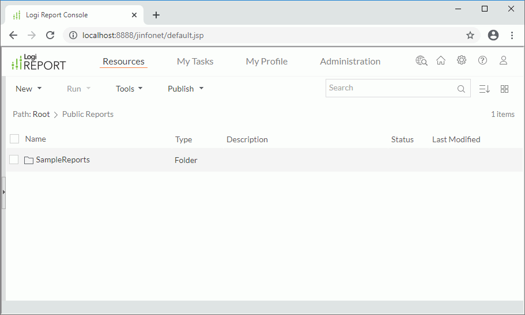Open the settings gear icon
The image size is (525, 315).
point(462,60)
